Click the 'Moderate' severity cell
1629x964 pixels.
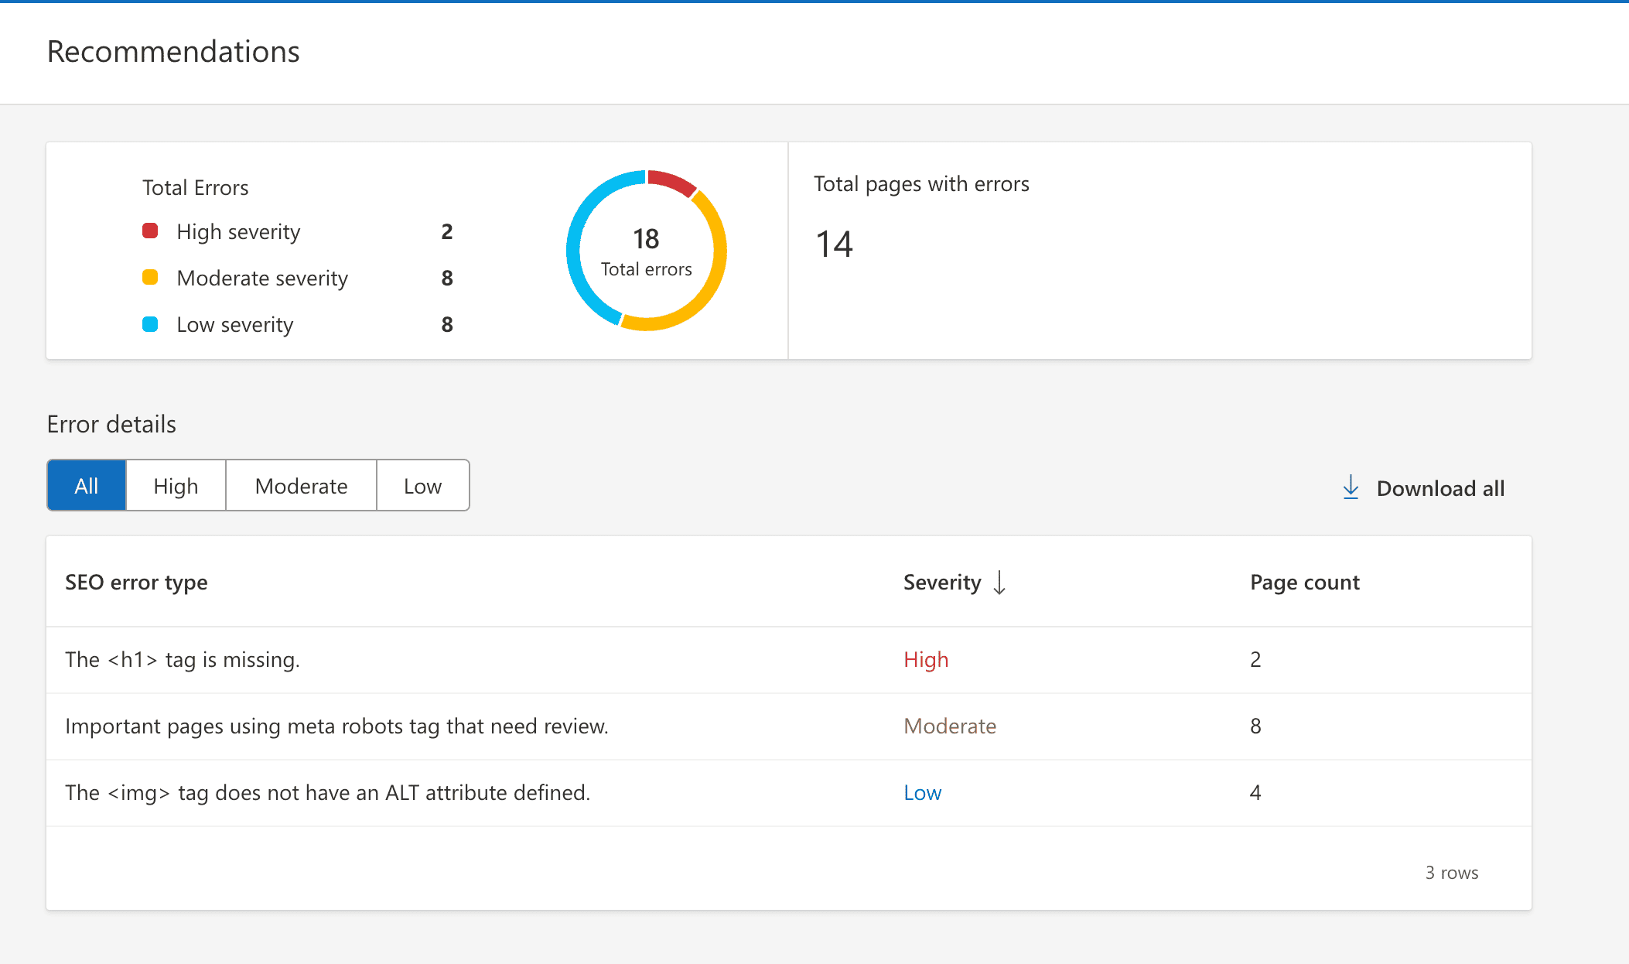coord(950,726)
